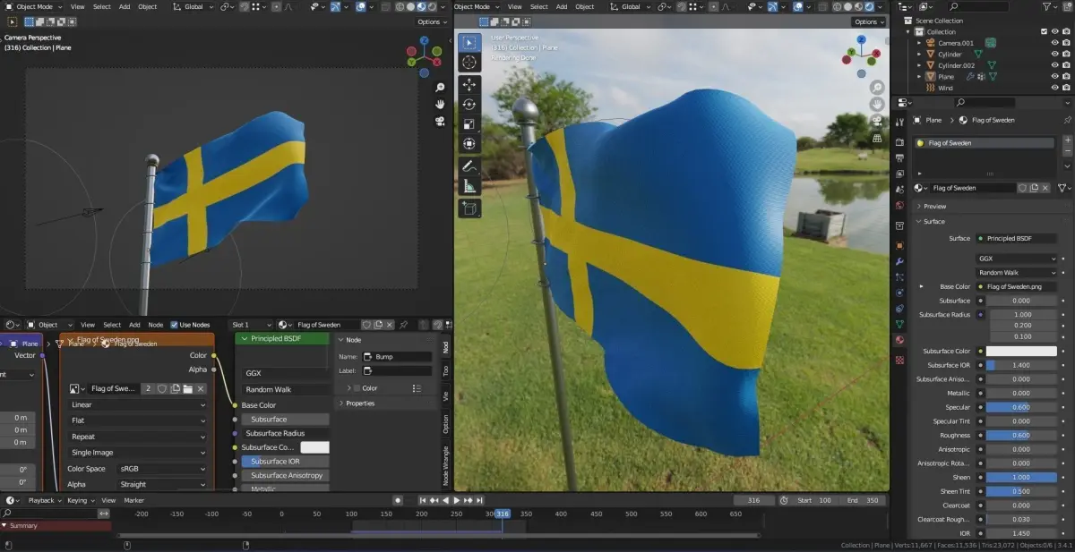
Task: Hide Cylinder.002 in viewport via eye icon
Action: click(x=1054, y=65)
